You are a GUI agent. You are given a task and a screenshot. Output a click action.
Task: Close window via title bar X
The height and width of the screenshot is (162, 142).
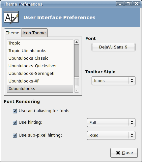click(136, 4)
